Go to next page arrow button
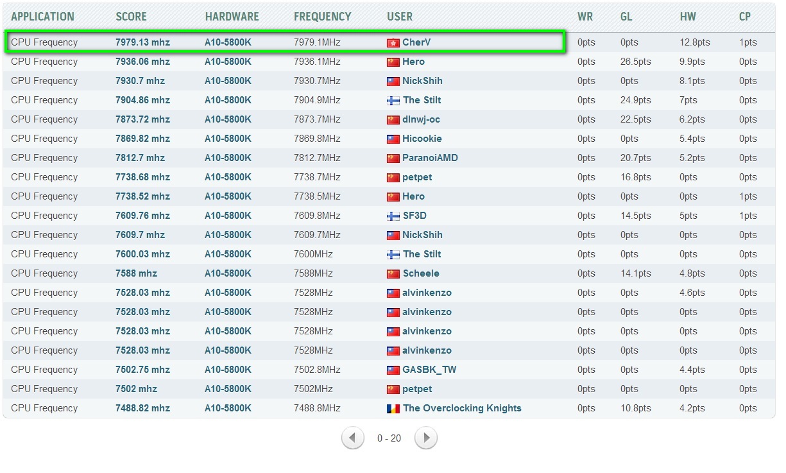The width and height of the screenshot is (786, 473). tap(426, 438)
